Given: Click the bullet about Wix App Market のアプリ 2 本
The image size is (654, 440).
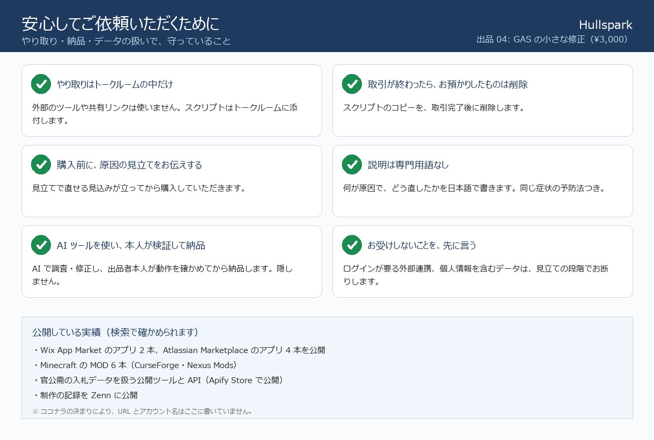Looking at the screenshot, I should 179,350.
